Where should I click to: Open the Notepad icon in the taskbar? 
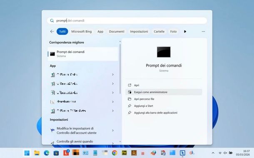click(95, 153)
